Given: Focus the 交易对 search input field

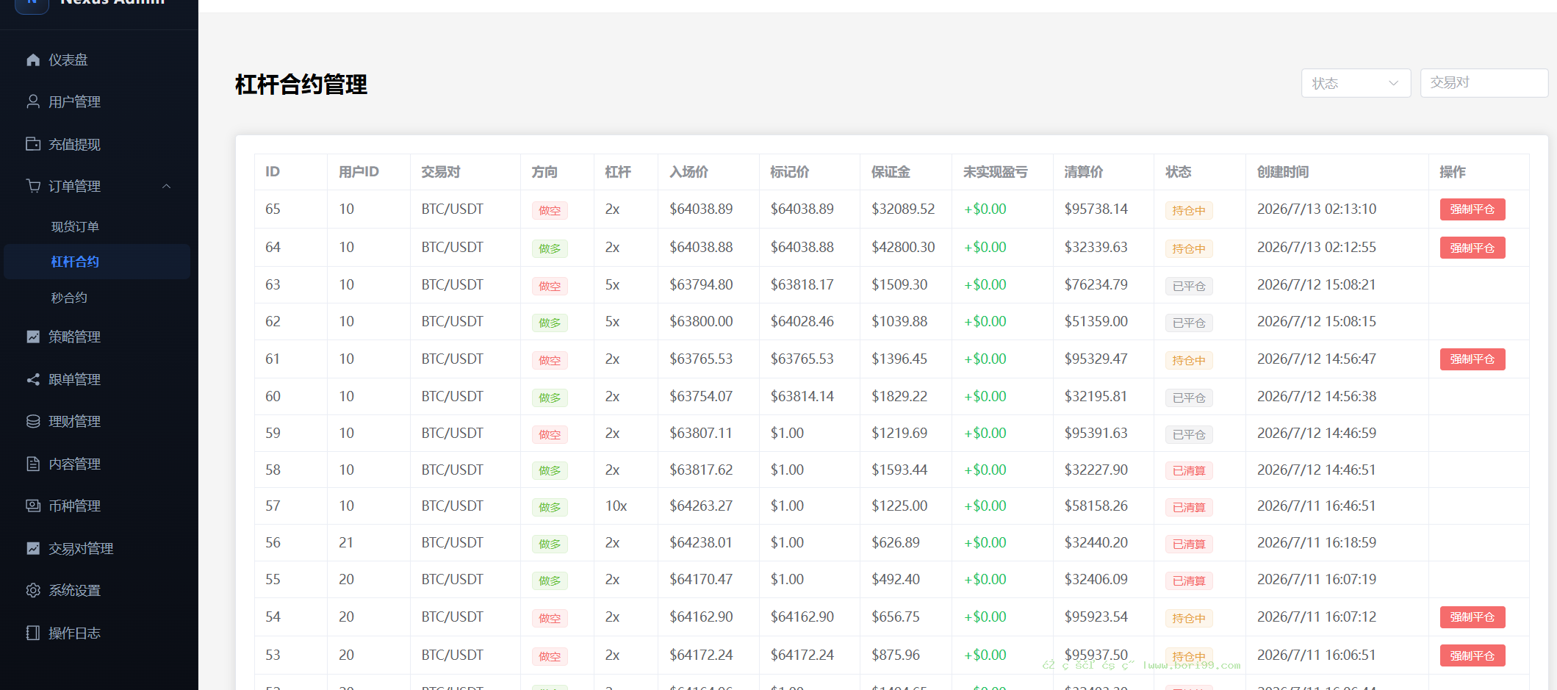Looking at the screenshot, I should pyautogui.click(x=1484, y=83).
